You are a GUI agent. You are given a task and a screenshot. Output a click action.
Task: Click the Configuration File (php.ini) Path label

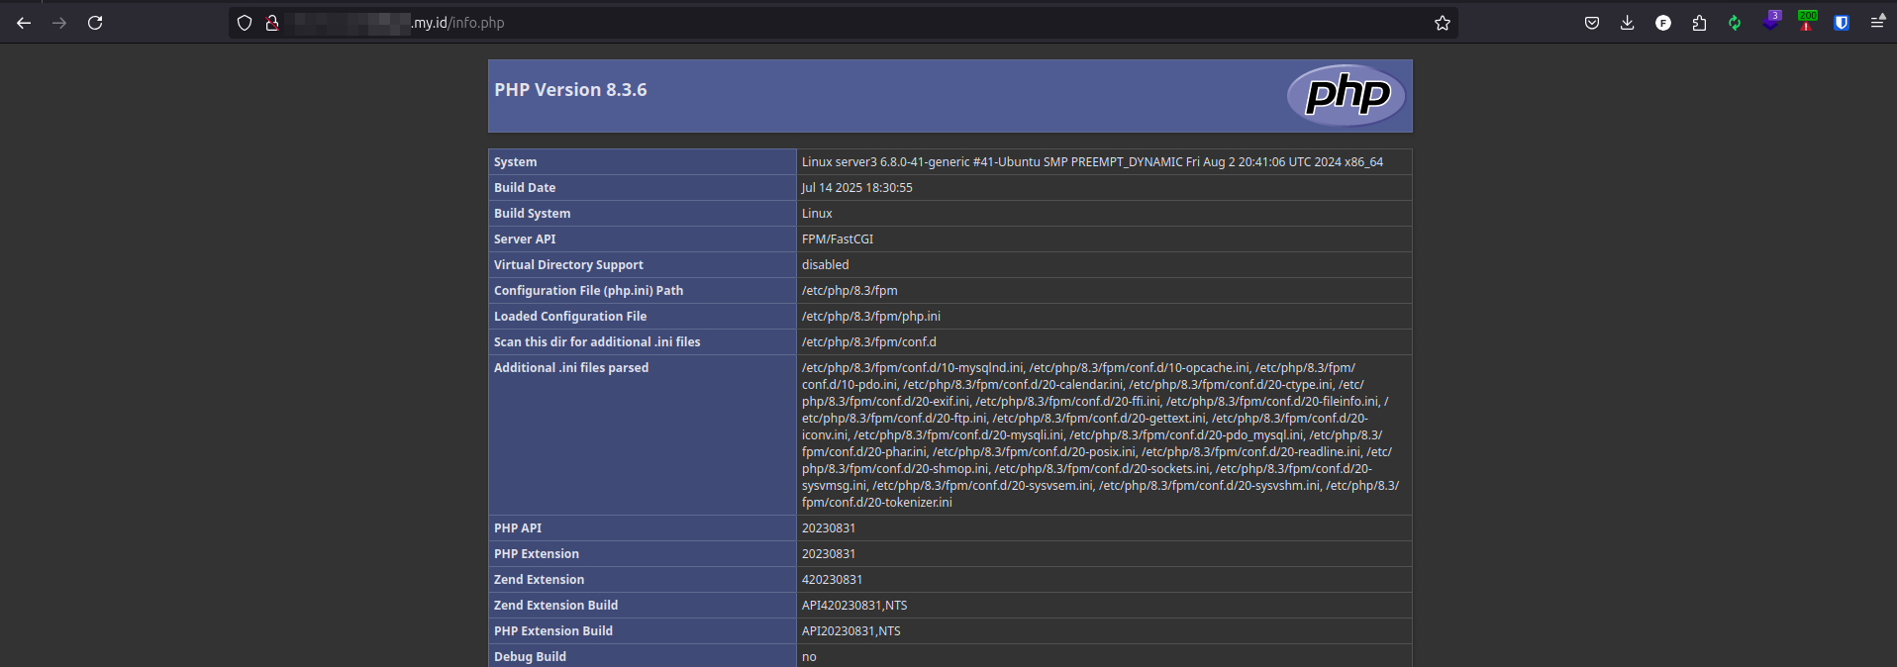pyautogui.click(x=588, y=291)
